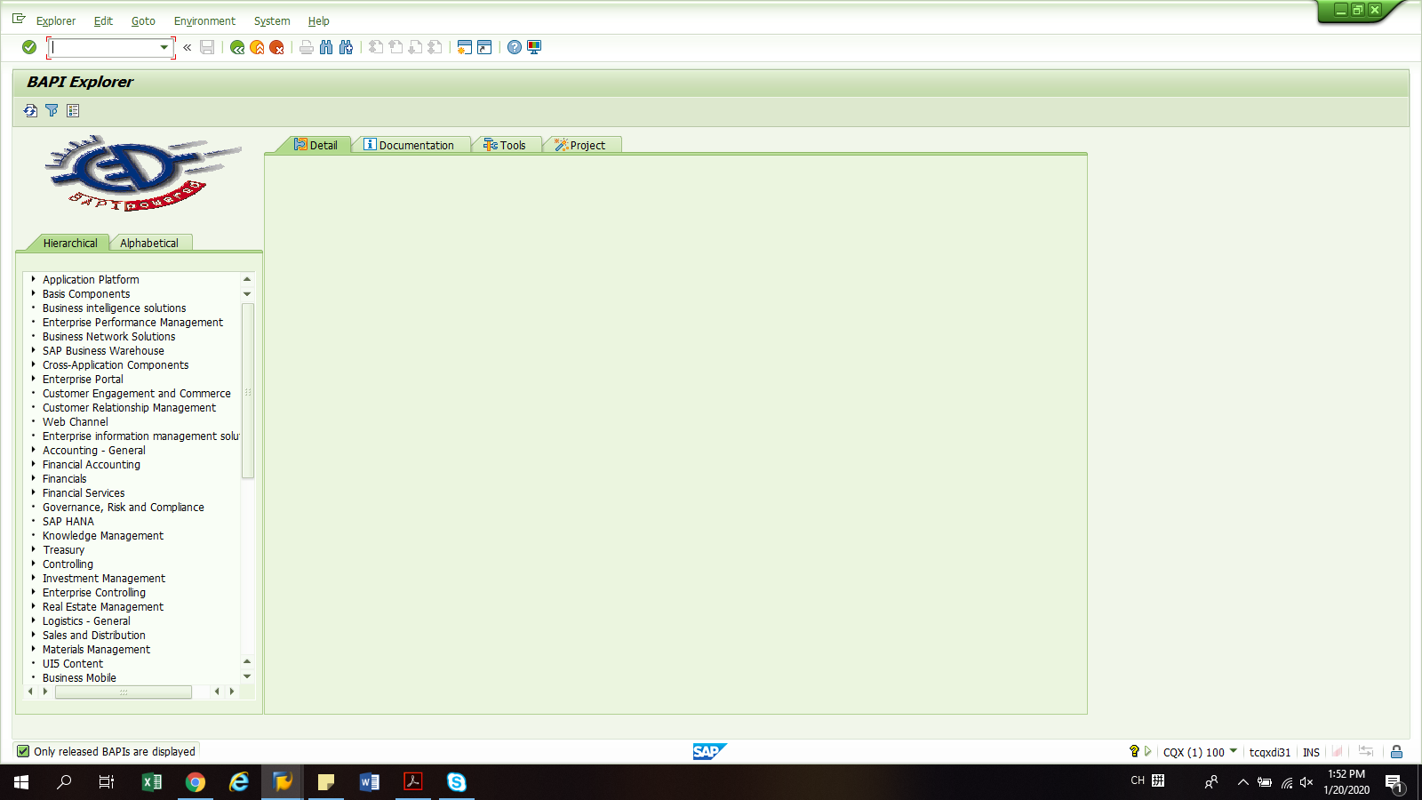
Task: Switch to the Alphabetical tab
Action: (150, 242)
